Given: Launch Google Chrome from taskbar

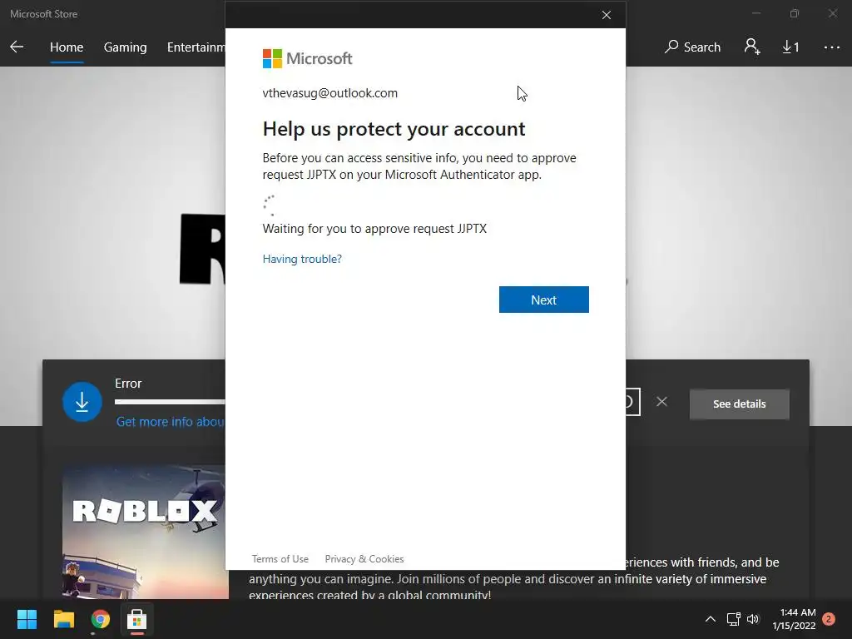Looking at the screenshot, I should coord(100,619).
